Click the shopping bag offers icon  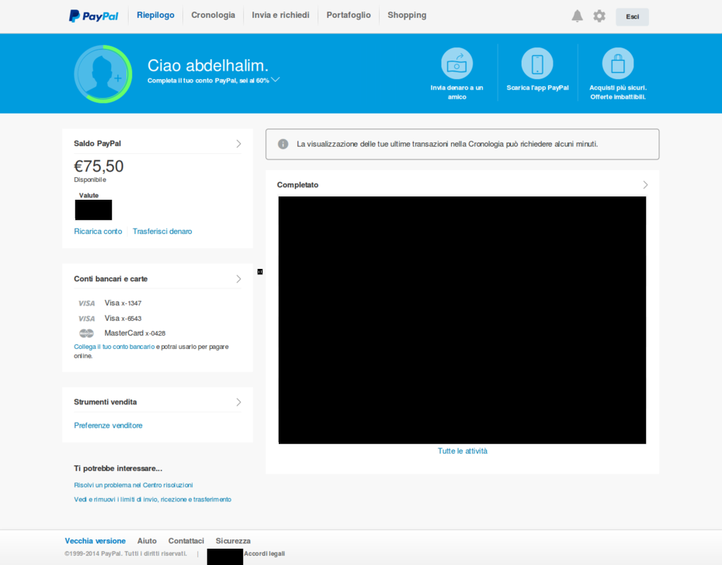point(618,64)
